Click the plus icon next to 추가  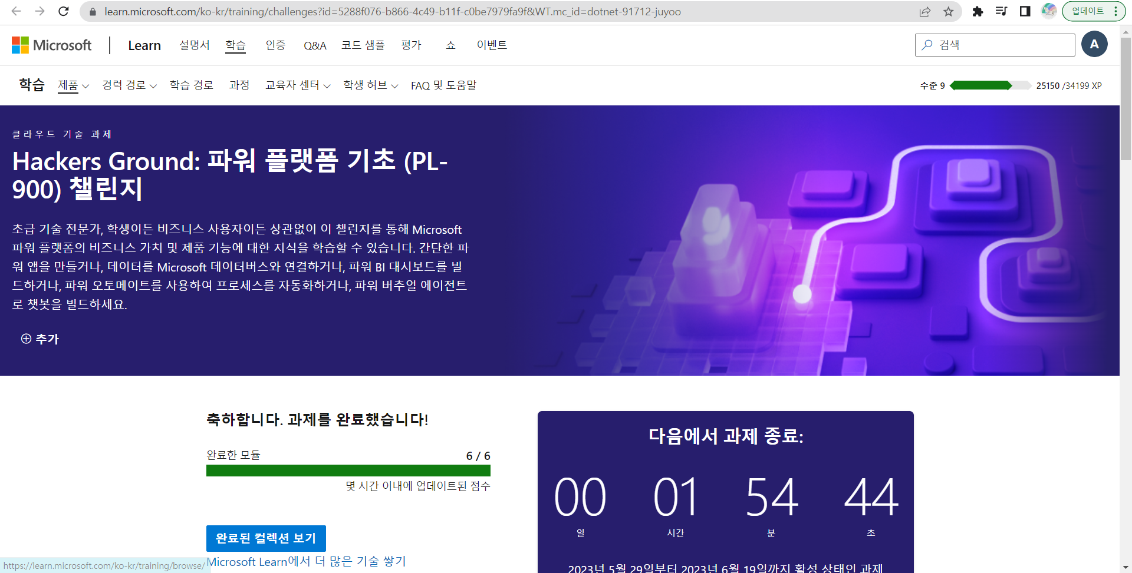(x=25, y=339)
